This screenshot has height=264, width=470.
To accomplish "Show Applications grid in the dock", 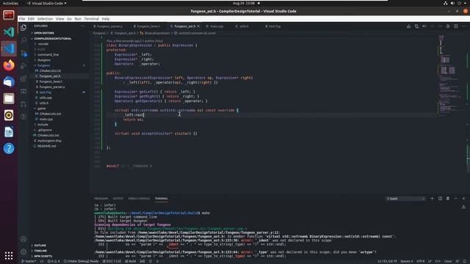I will pyautogui.click(x=9, y=255).
